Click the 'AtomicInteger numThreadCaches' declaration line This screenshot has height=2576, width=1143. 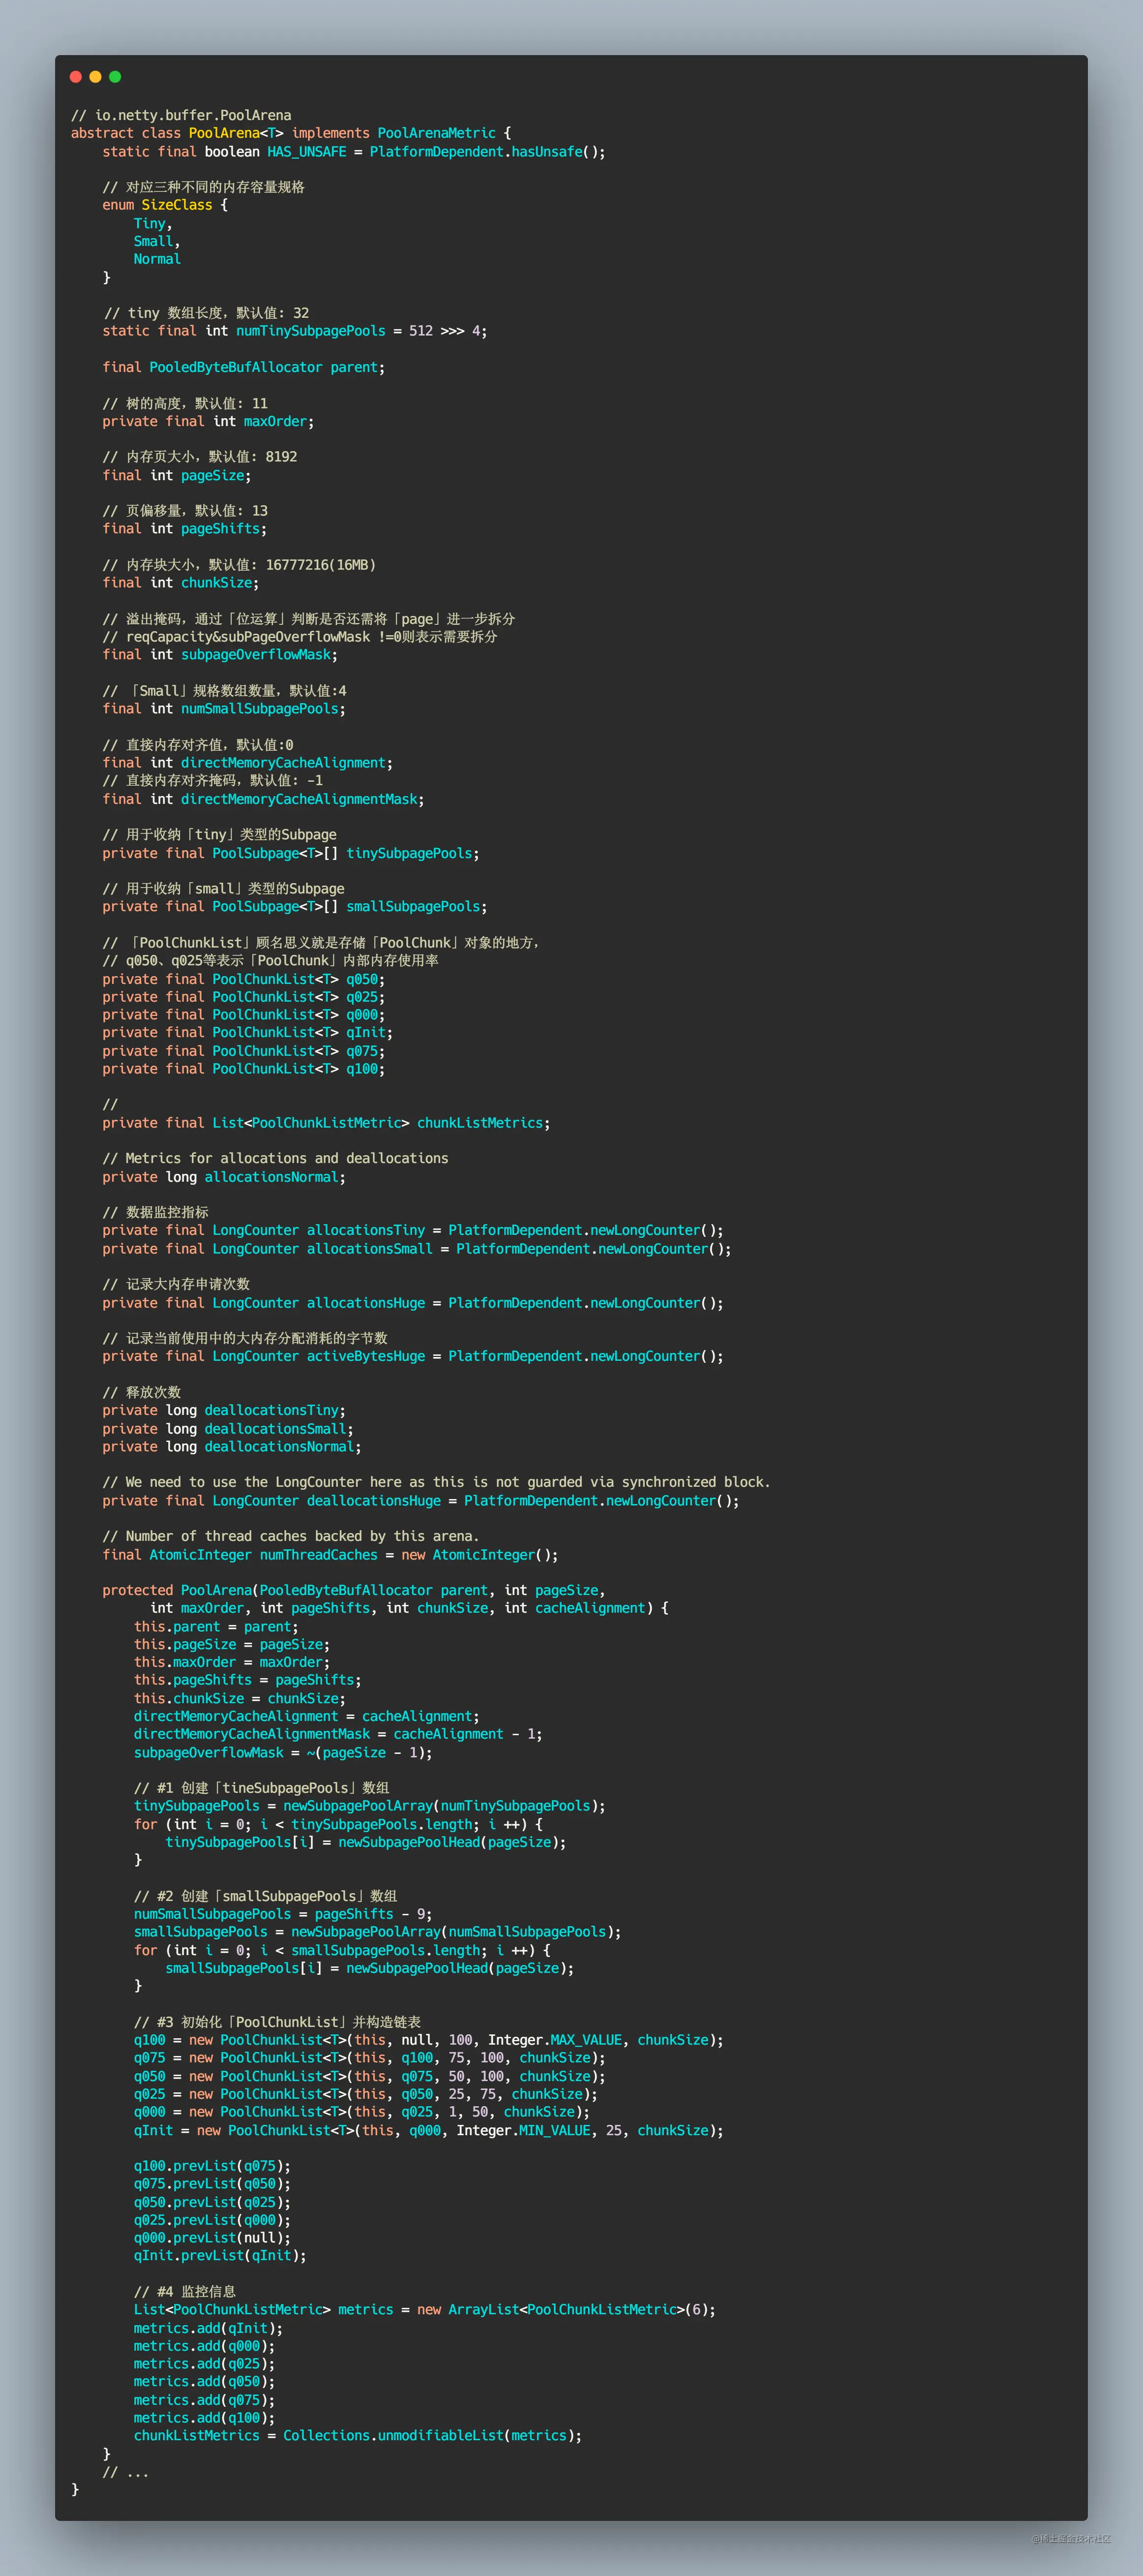(330, 1555)
